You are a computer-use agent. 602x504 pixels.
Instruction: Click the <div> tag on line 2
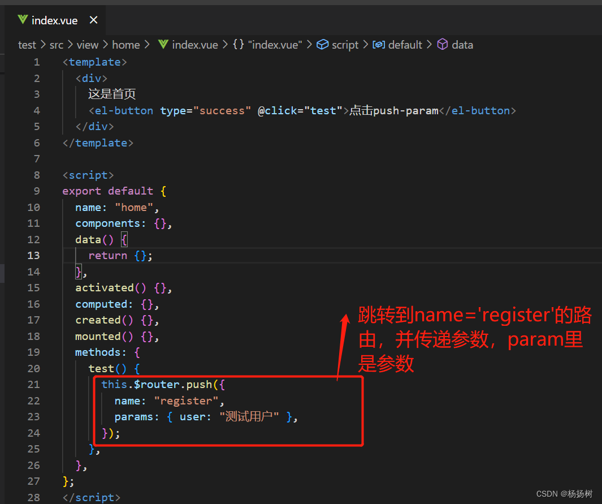click(92, 79)
